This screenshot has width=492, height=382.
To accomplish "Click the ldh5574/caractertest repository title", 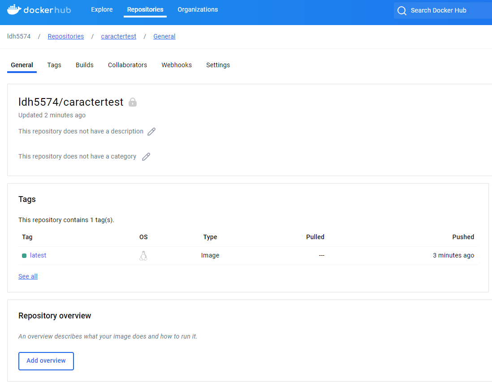I will (x=71, y=102).
